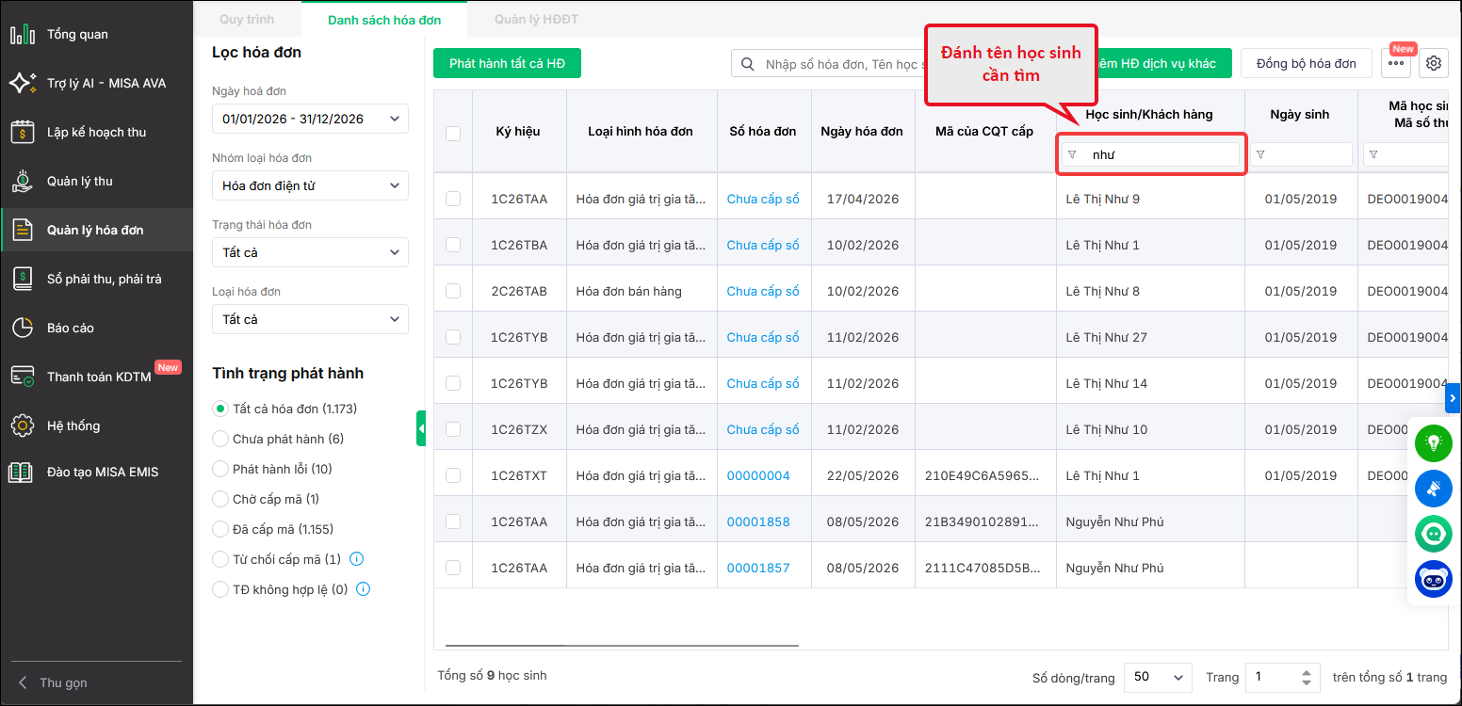Image resolution: width=1462 pixels, height=706 pixels.
Task: Click the Trang page number stepper arrows
Action: (1306, 677)
